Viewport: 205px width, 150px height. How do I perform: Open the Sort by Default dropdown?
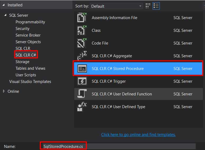[116, 6]
